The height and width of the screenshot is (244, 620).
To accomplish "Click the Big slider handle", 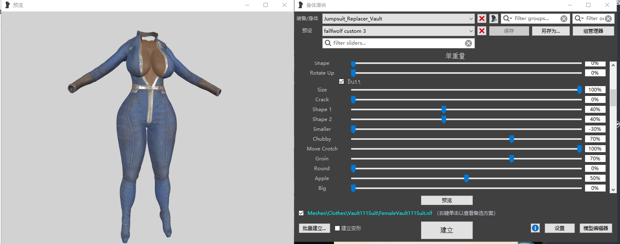I will 353,188.
